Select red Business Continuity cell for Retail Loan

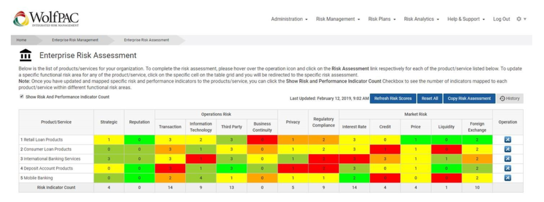(262, 140)
